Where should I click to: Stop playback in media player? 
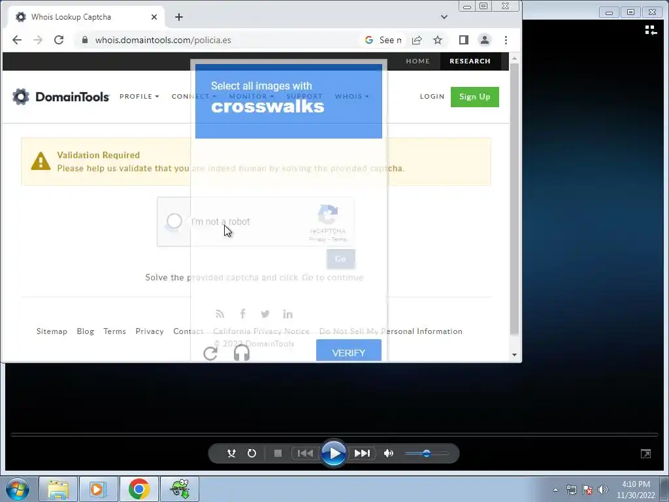[x=278, y=454]
